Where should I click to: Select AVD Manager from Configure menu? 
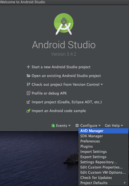[103, 131]
